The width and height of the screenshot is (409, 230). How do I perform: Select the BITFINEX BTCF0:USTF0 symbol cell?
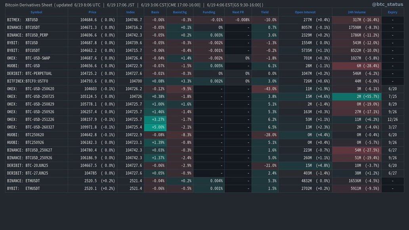click(30, 81)
